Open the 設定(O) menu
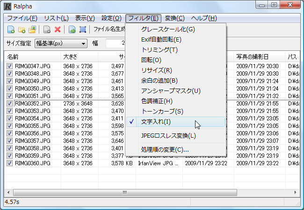 coord(111,18)
